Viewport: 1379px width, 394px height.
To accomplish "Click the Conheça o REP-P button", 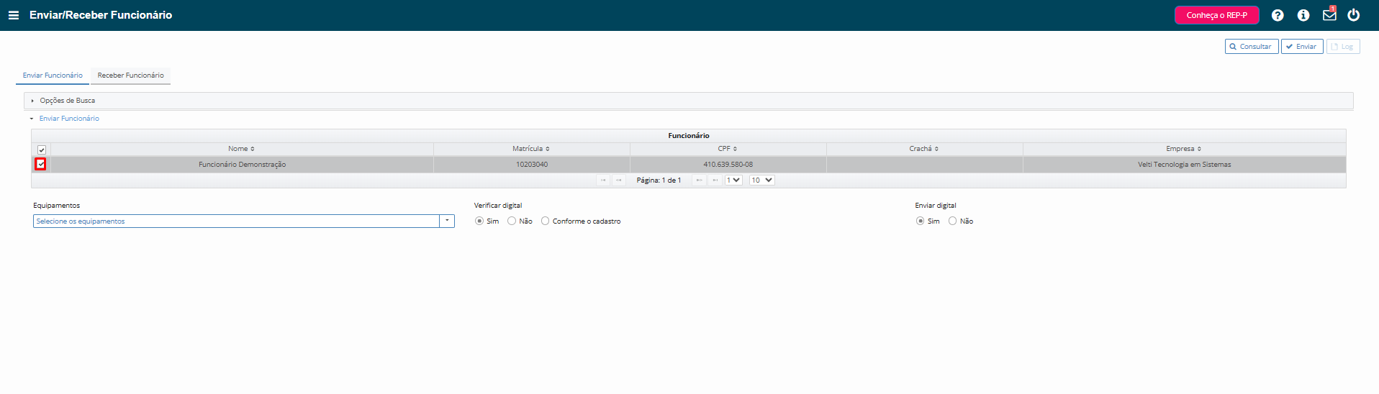I will click(1217, 15).
